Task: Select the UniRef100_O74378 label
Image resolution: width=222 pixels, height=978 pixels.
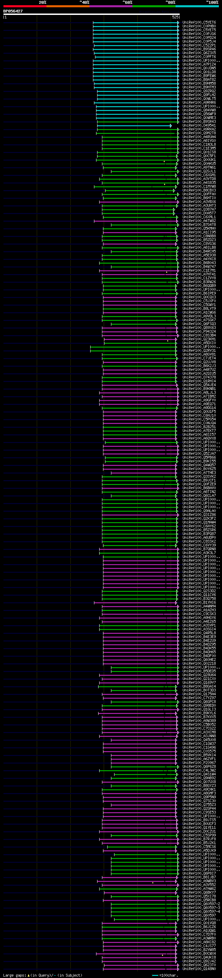Action: coord(199,377)
